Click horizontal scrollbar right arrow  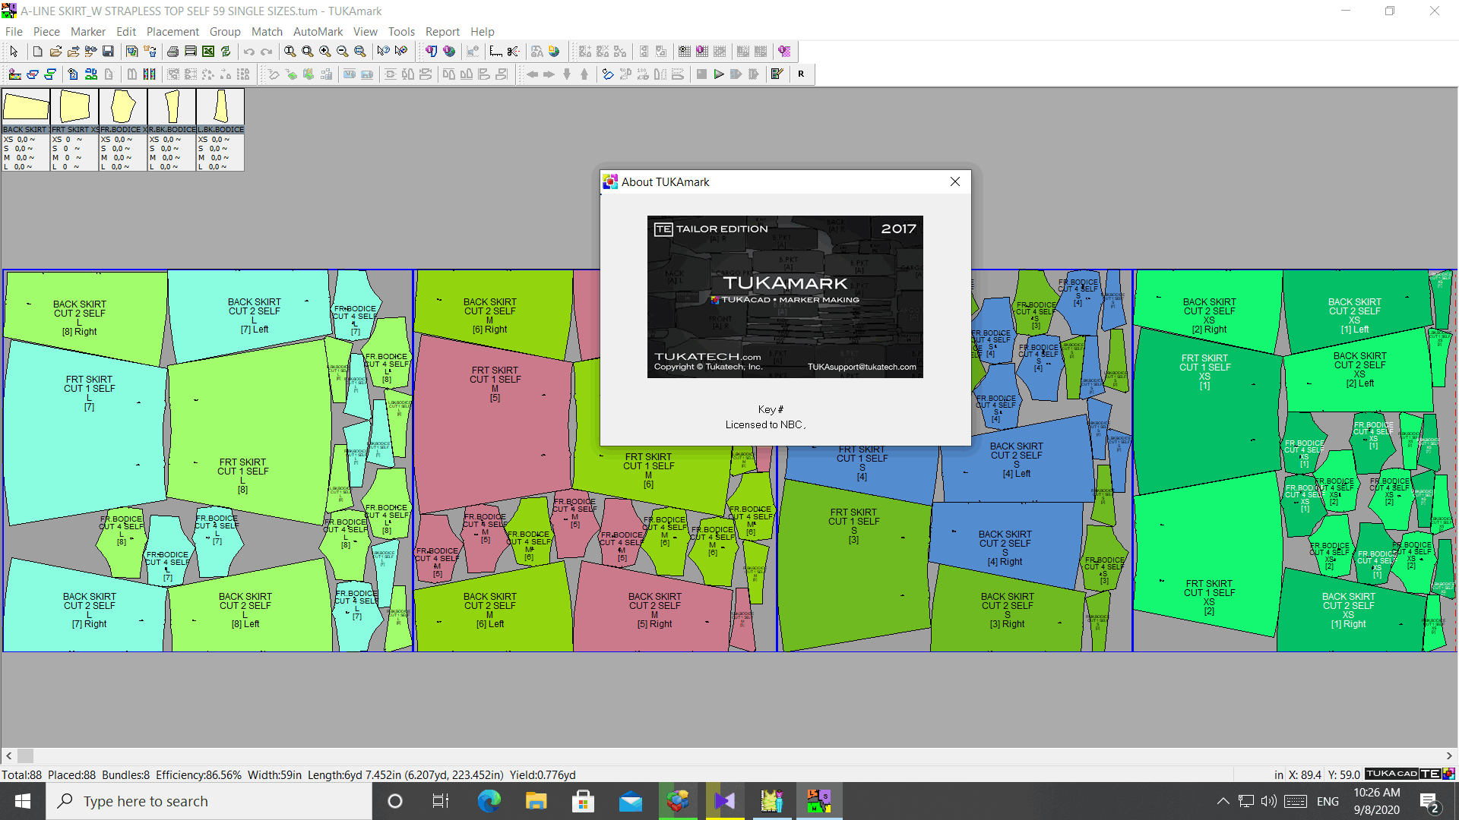coord(1449,756)
